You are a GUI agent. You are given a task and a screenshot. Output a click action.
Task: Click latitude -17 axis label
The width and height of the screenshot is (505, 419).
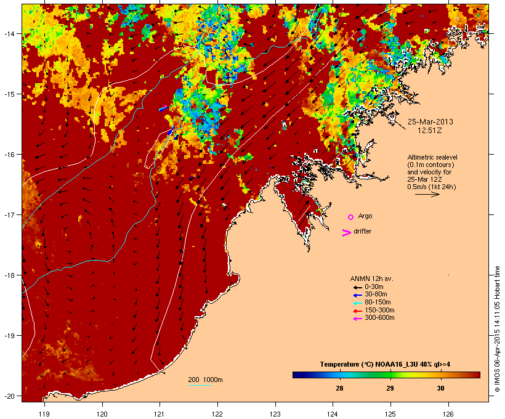tap(9, 214)
